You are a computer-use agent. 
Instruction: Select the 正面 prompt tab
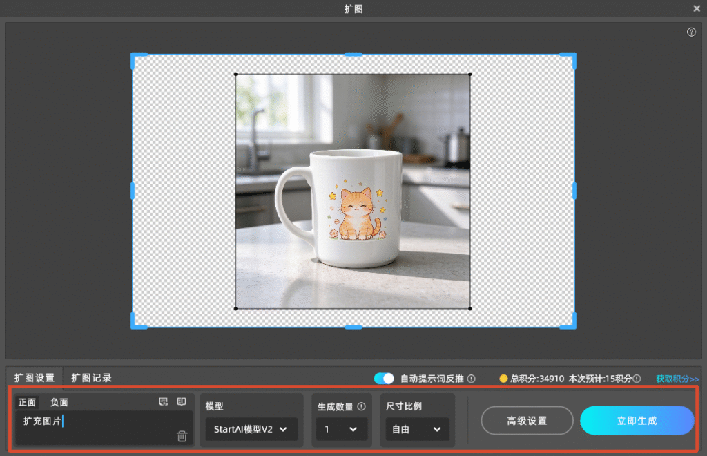click(27, 402)
